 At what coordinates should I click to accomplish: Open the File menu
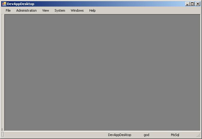[8, 10]
